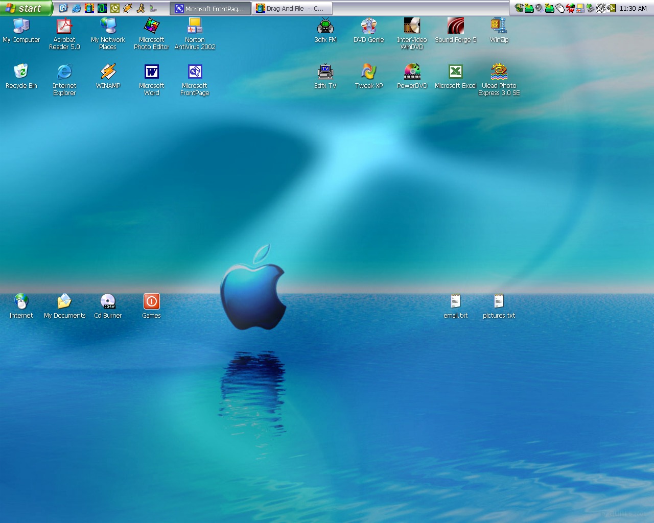The width and height of the screenshot is (654, 523).
Task: Select the Games desktop icon
Action: 151,306
